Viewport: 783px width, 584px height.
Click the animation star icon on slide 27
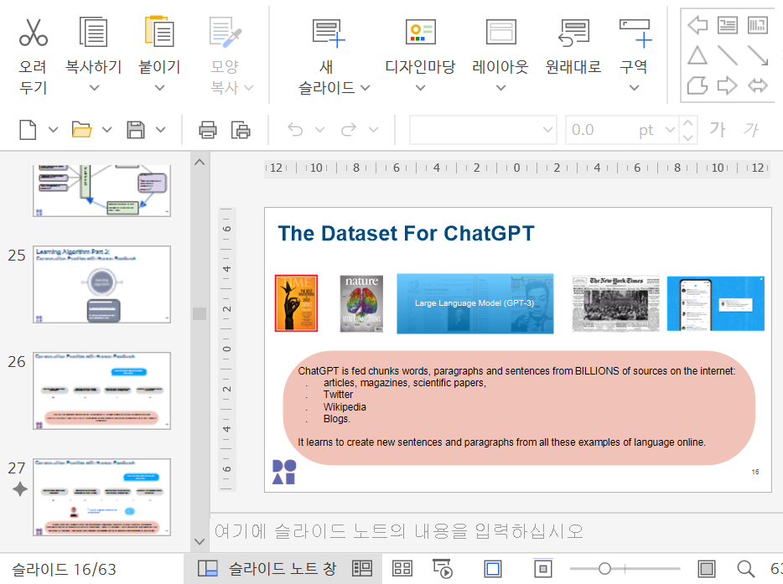pyautogui.click(x=19, y=489)
